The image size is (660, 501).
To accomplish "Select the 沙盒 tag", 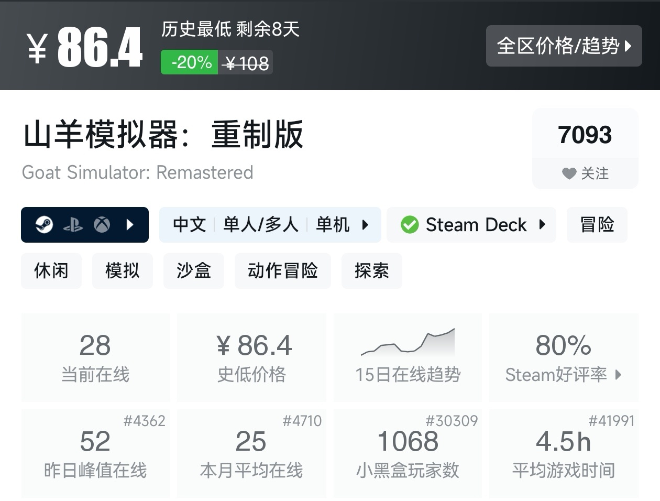I will tap(194, 271).
